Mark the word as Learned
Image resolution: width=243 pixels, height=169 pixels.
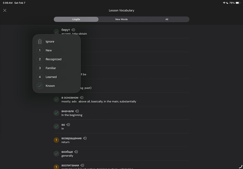point(51,77)
